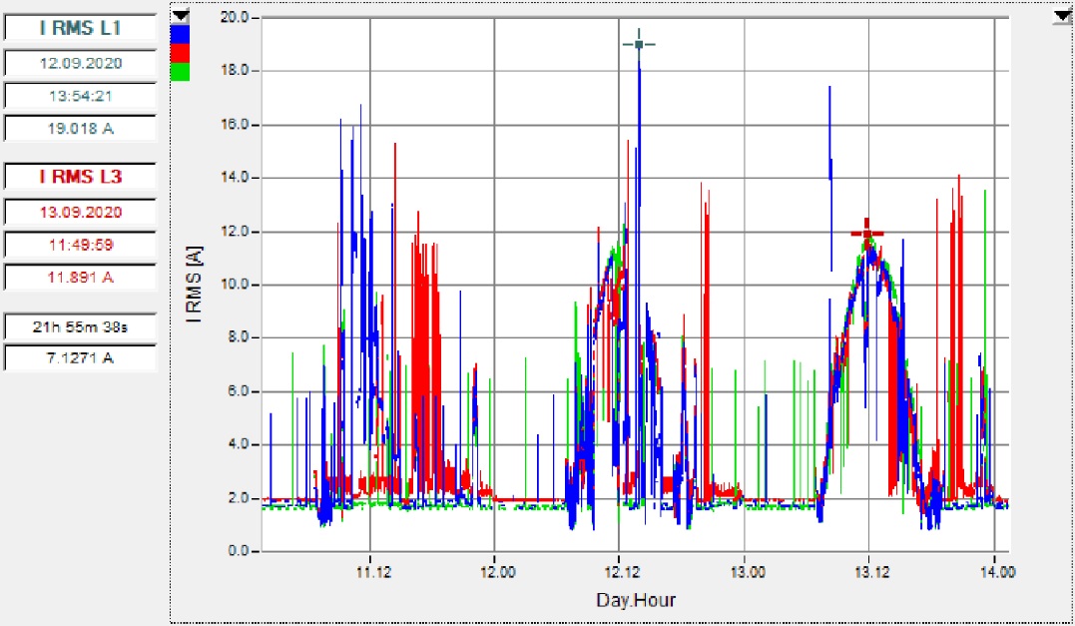
Task: Select the red crosshair cursor marker
Action: 867,234
